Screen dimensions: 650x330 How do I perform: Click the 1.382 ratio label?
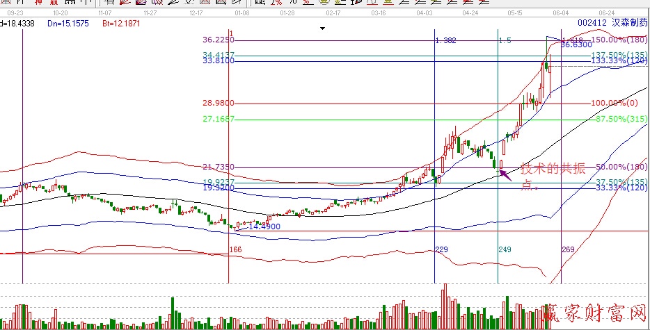point(445,40)
